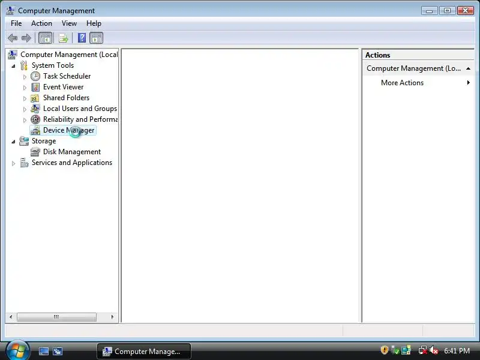The width and height of the screenshot is (480, 360).
Task: Click the tree scrollbar right arrow
Action: (x=112, y=317)
